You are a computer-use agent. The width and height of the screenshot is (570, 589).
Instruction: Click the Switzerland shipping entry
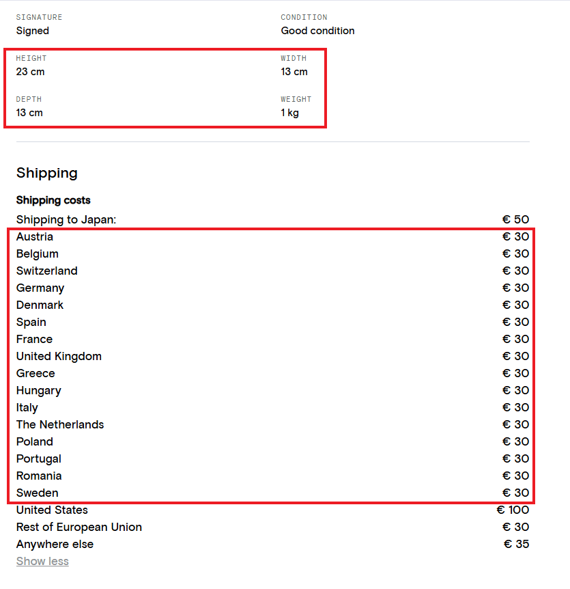272,271
